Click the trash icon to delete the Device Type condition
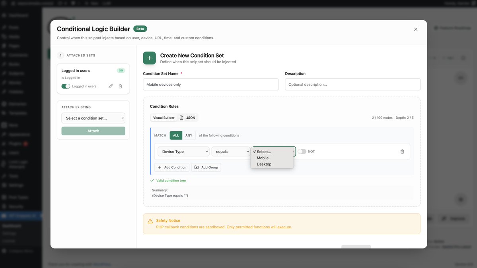477x268 pixels. pyautogui.click(x=401, y=151)
